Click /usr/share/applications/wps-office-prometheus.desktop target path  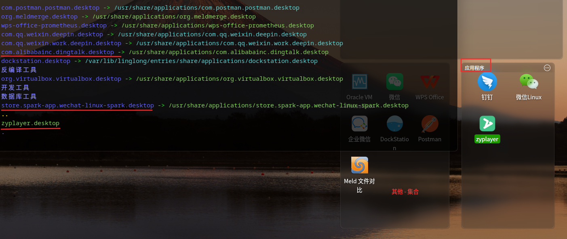(x=218, y=25)
